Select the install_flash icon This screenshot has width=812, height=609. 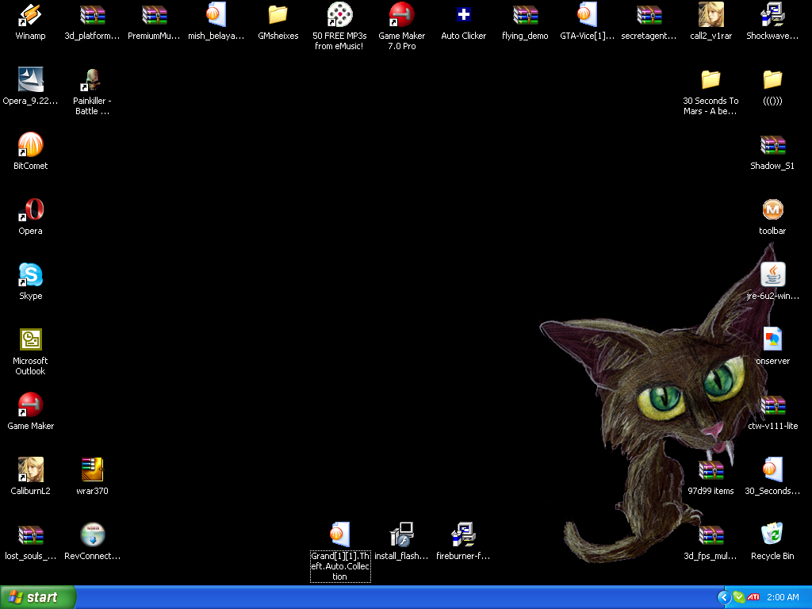point(402,535)
